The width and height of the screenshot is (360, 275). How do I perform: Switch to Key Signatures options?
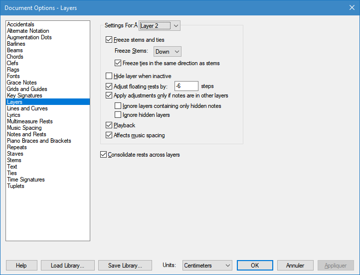[x=24, y=95]
